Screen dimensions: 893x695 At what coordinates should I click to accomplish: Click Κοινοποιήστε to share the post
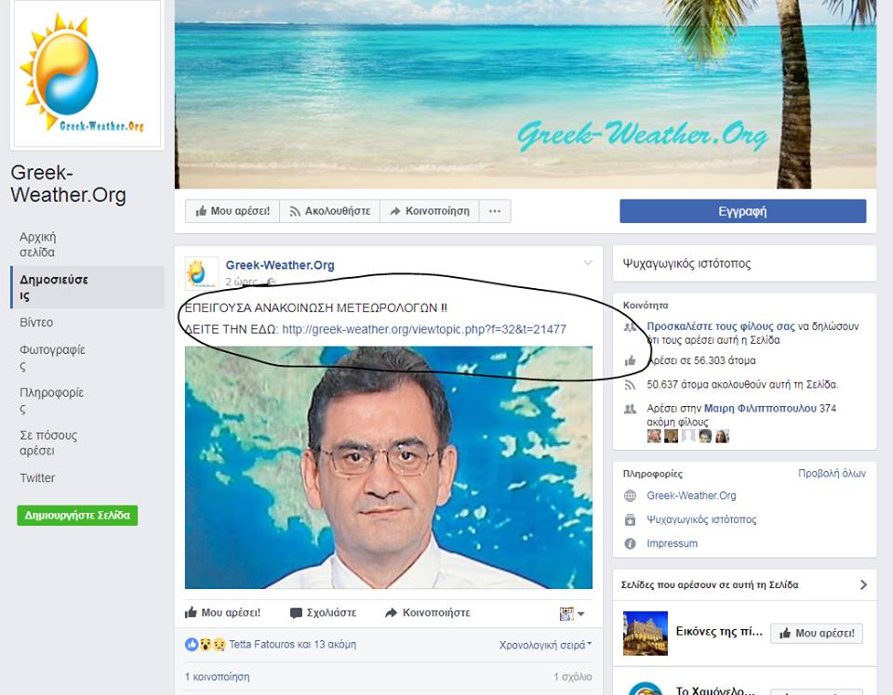pyautogui.click(x=428, y=612)
